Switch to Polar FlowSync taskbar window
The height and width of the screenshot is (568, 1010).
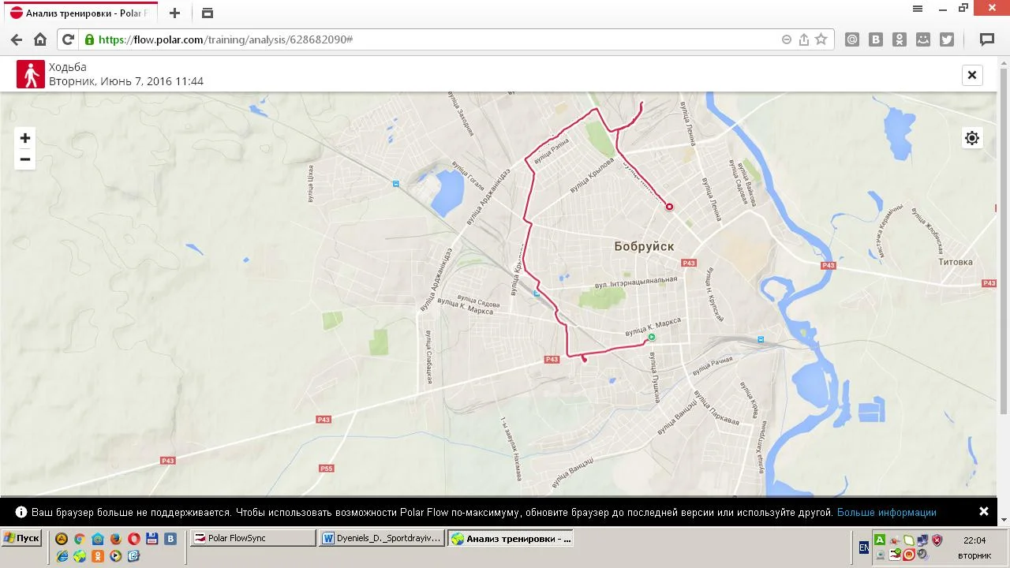252,538
